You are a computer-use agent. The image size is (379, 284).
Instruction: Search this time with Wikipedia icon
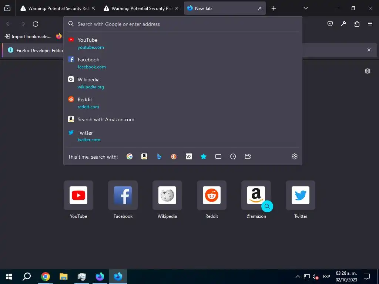[188, 156]
